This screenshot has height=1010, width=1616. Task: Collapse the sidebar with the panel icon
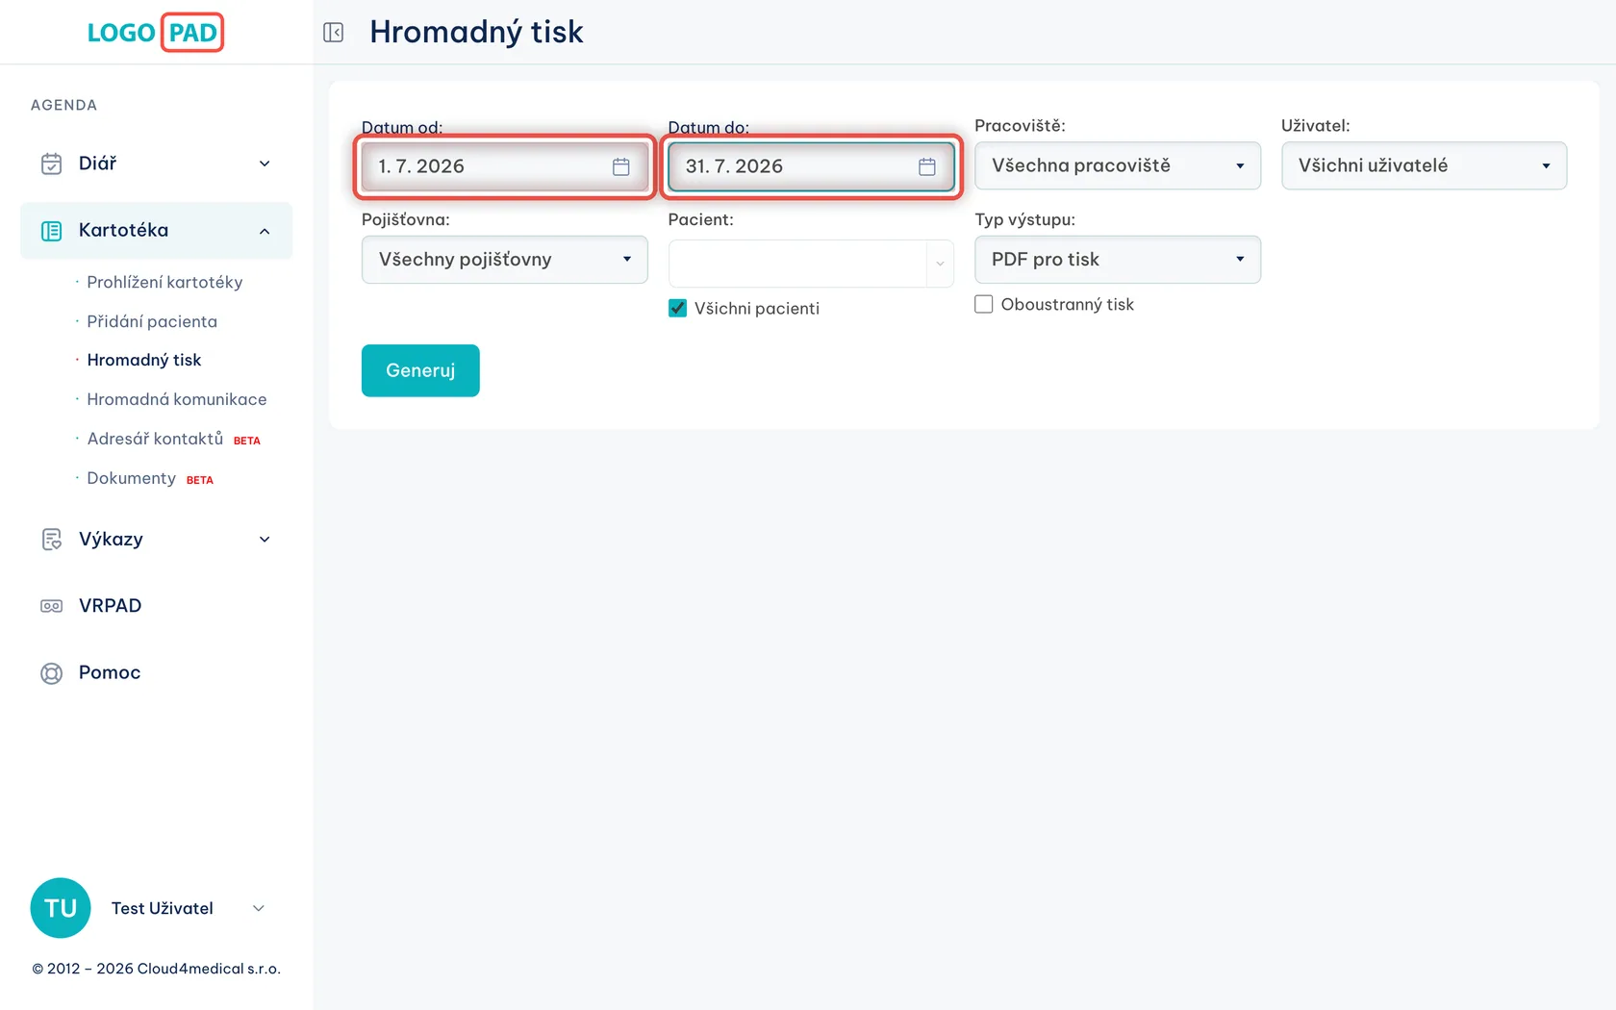(x=334, y=33)
